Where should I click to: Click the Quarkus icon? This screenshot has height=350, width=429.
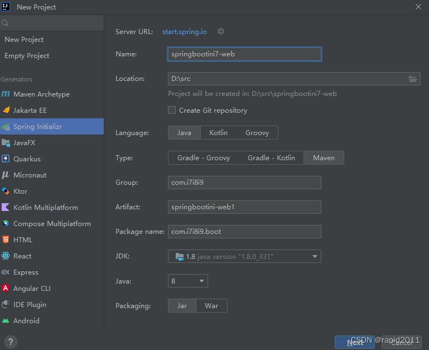6,159
